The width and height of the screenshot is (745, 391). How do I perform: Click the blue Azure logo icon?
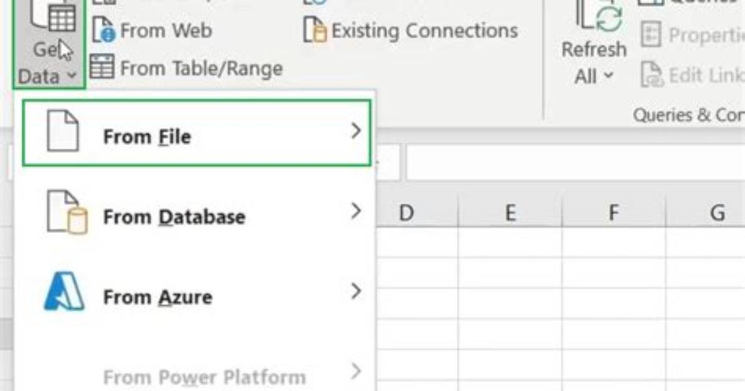coord(65,291)
